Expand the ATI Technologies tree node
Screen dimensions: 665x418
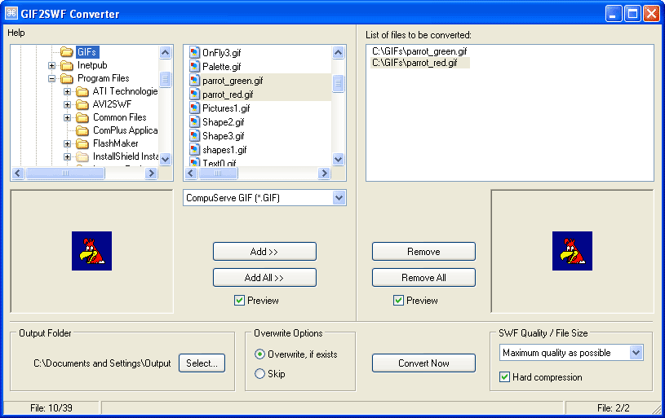click(x=67, y=91)
